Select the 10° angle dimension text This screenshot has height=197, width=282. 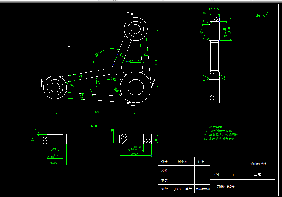click(x=98, y=82)
